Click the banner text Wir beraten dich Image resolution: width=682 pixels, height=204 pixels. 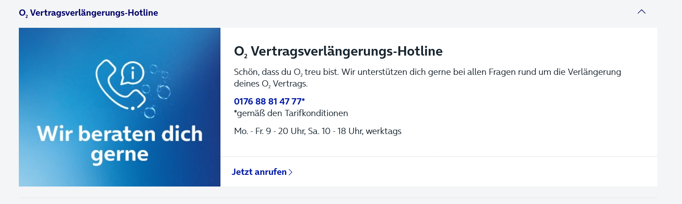(120, 134)
